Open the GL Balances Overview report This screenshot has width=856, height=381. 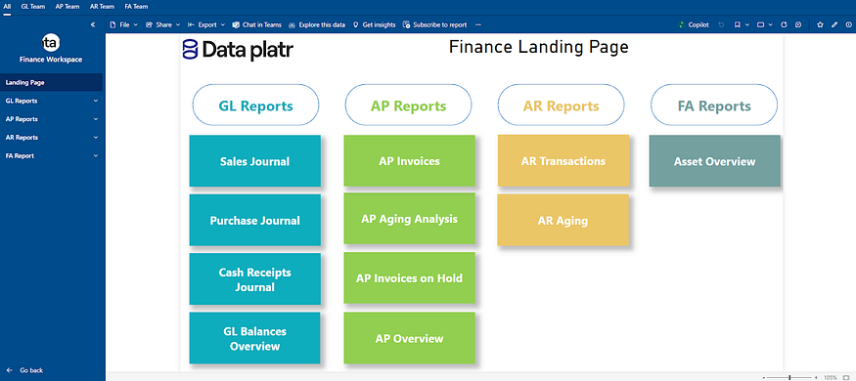(255, 338)
